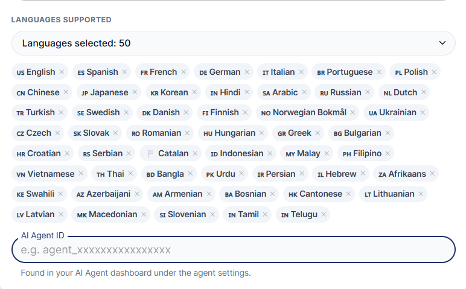The image size is (466, 289).
Task: Remove Norwegian Bokmål from selected languages
Action: pos(353,112)
